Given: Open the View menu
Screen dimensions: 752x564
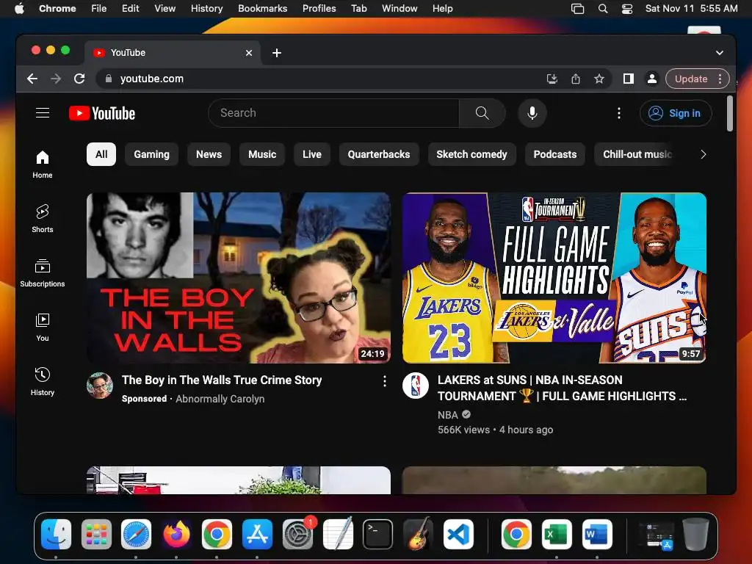Looking at the screenshot, I should [165, 9].
